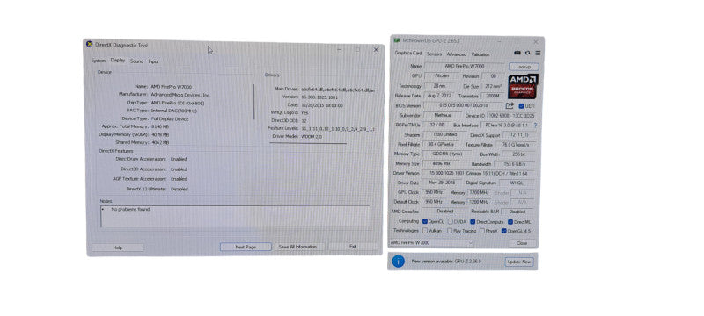Click the GPU-Z screenshot camera icon
The width and height of the screenshot is (704, 316).
pyautogui.click(x=517, y=53)
